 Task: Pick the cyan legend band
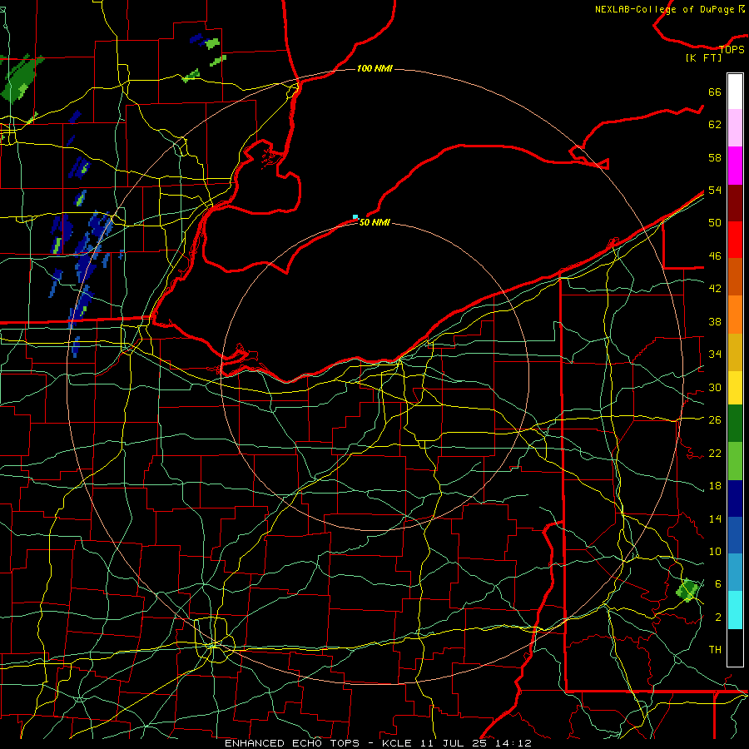pyautogui.click(x=735, y=610)
